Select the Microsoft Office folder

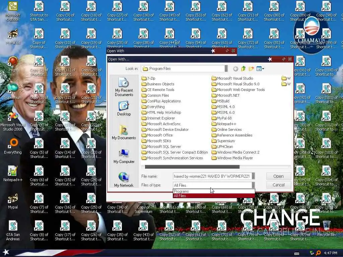tap(157, 135)
